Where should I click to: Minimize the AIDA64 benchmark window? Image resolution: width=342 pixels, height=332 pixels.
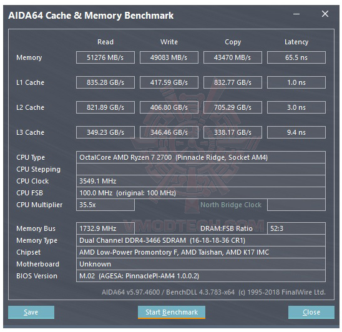[x=296, y=14]
